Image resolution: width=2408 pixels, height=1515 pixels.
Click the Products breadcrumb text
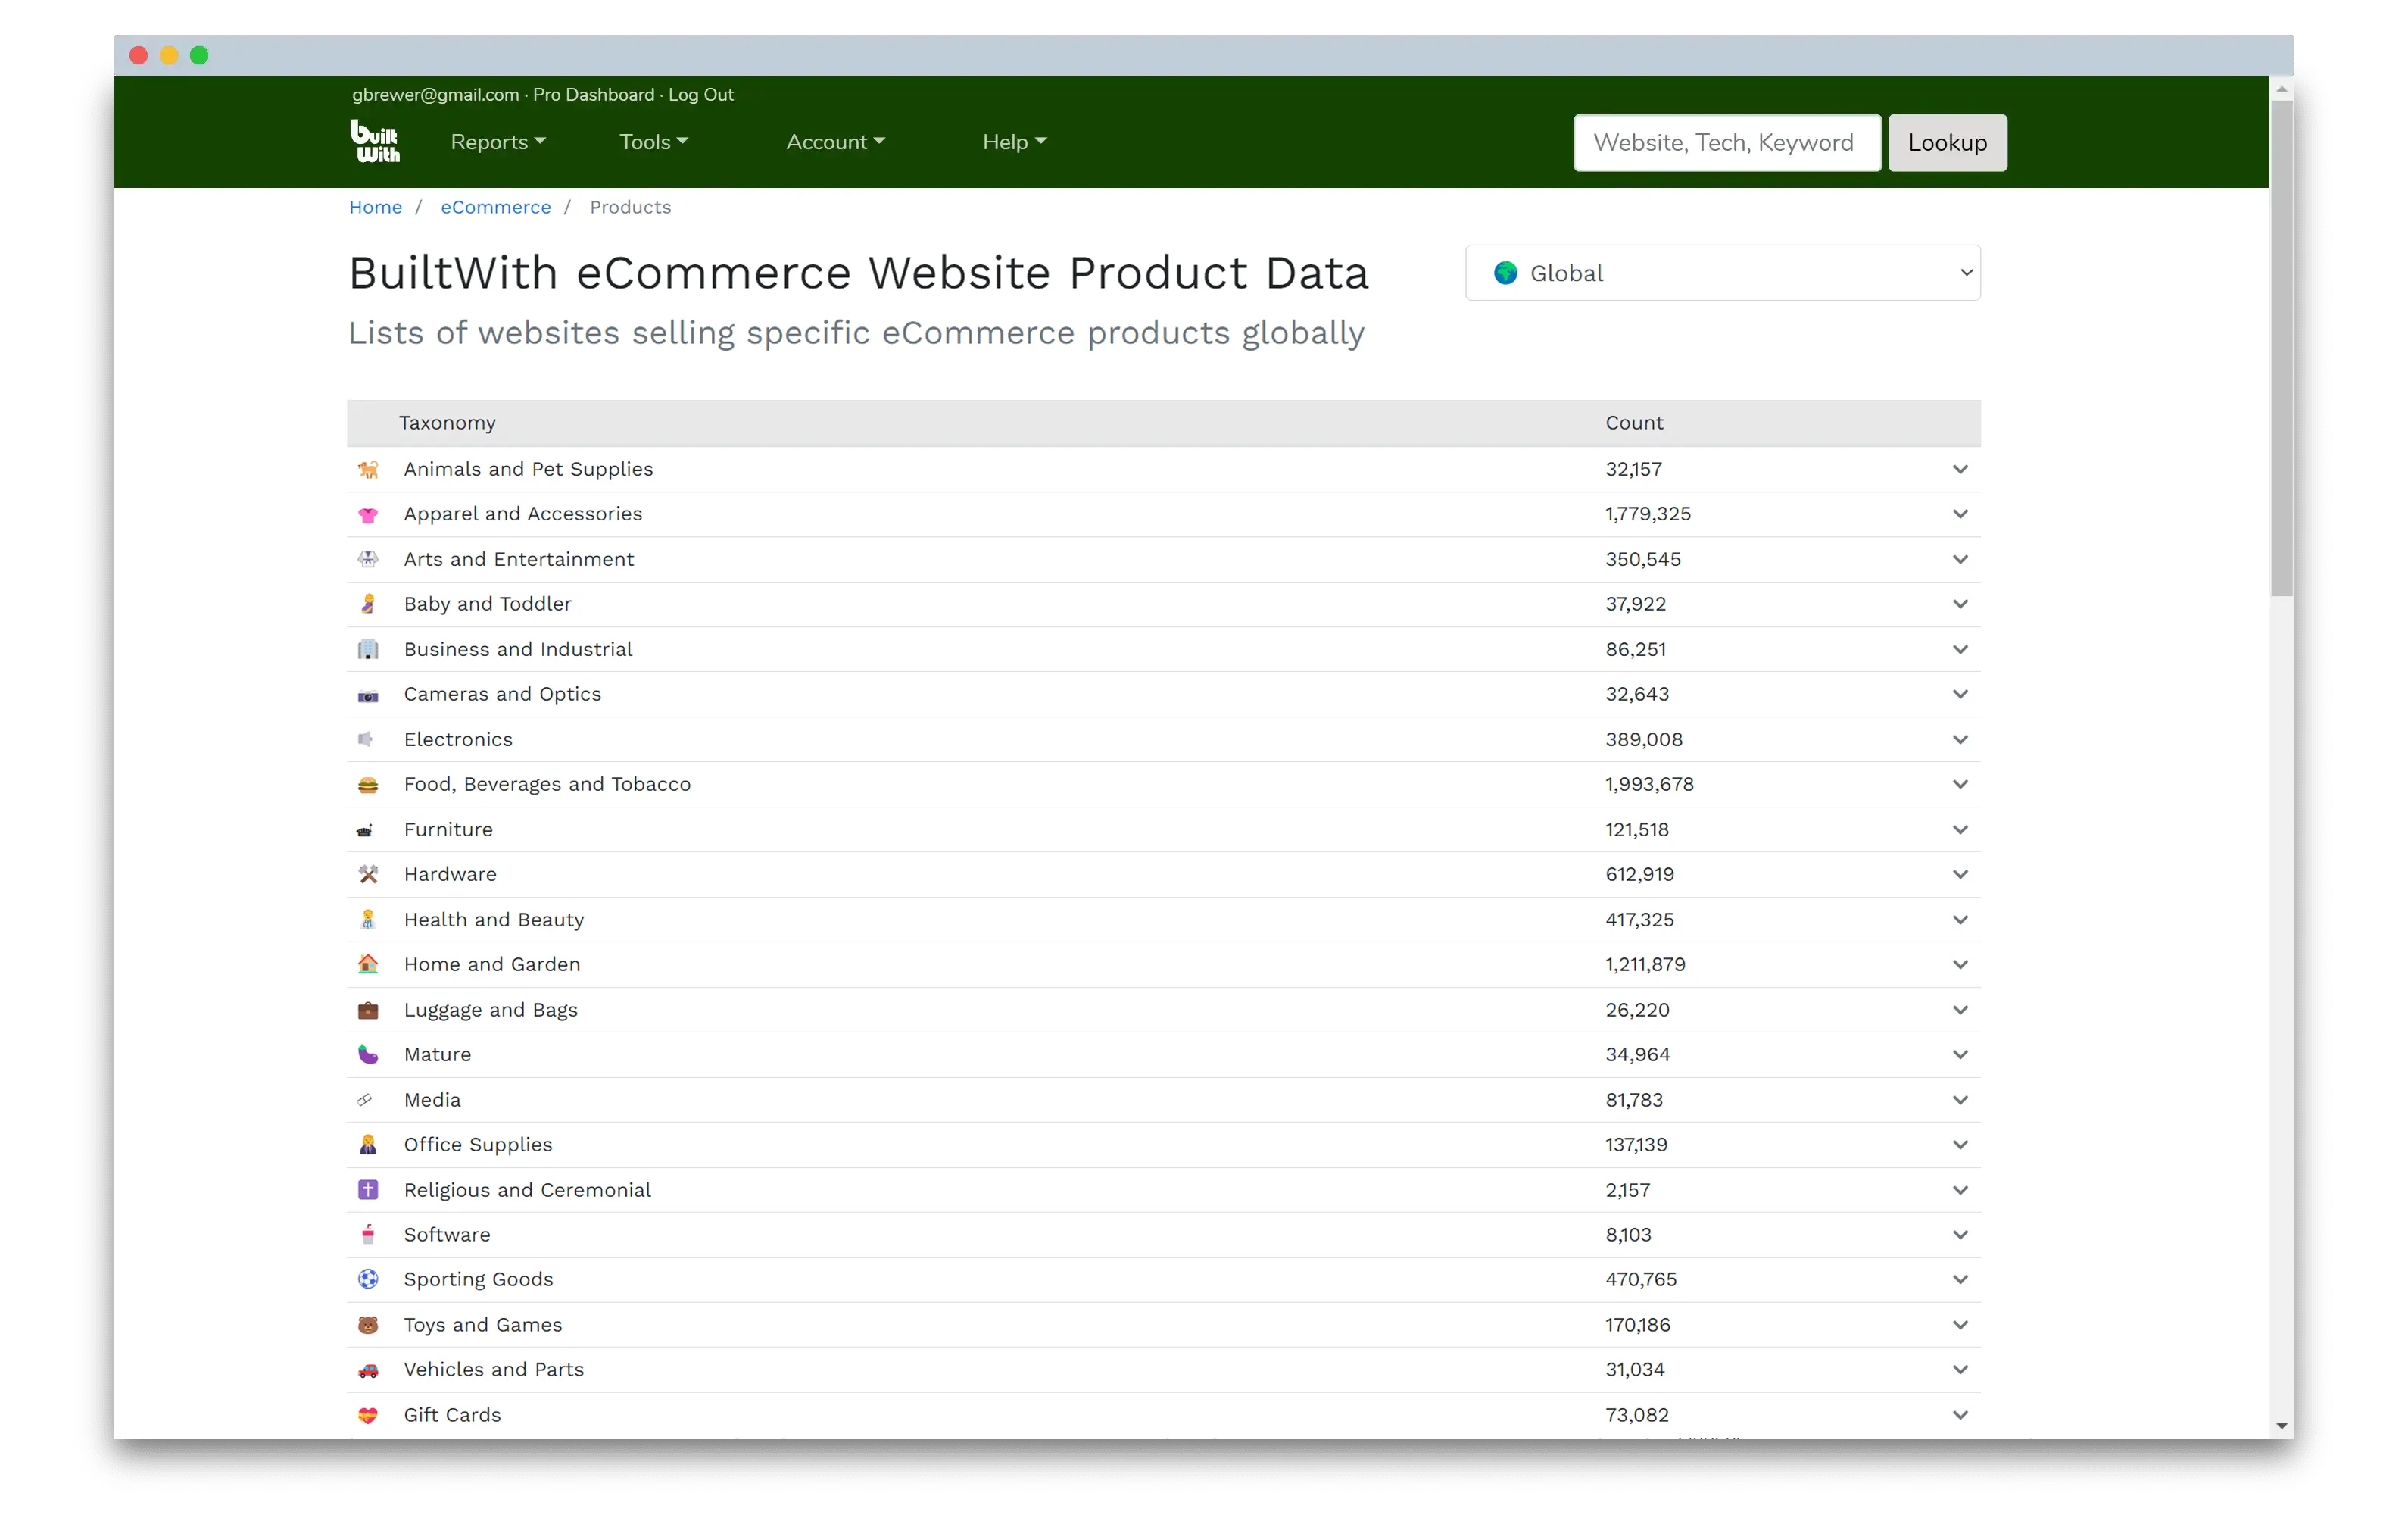630,207
